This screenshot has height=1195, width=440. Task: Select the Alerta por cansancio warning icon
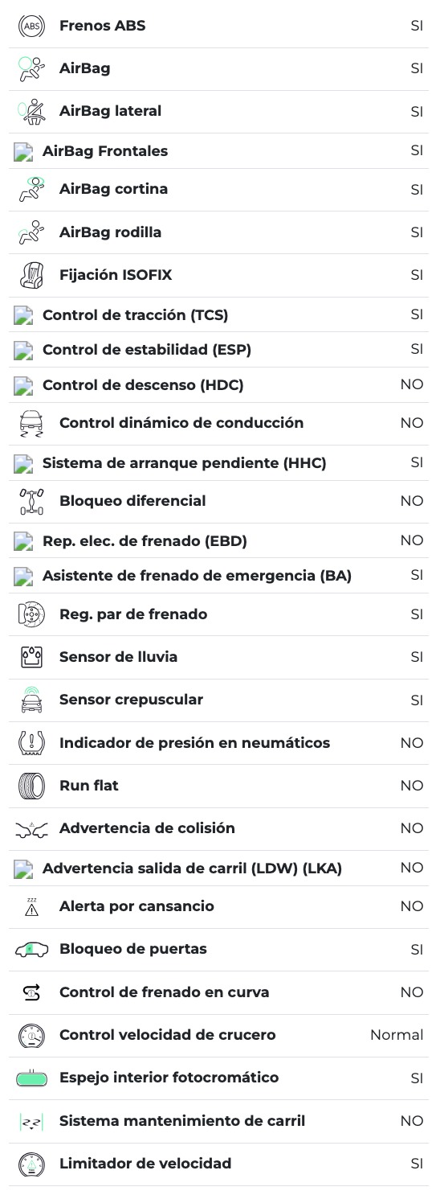pyautogui.click(x=32, y=906)
